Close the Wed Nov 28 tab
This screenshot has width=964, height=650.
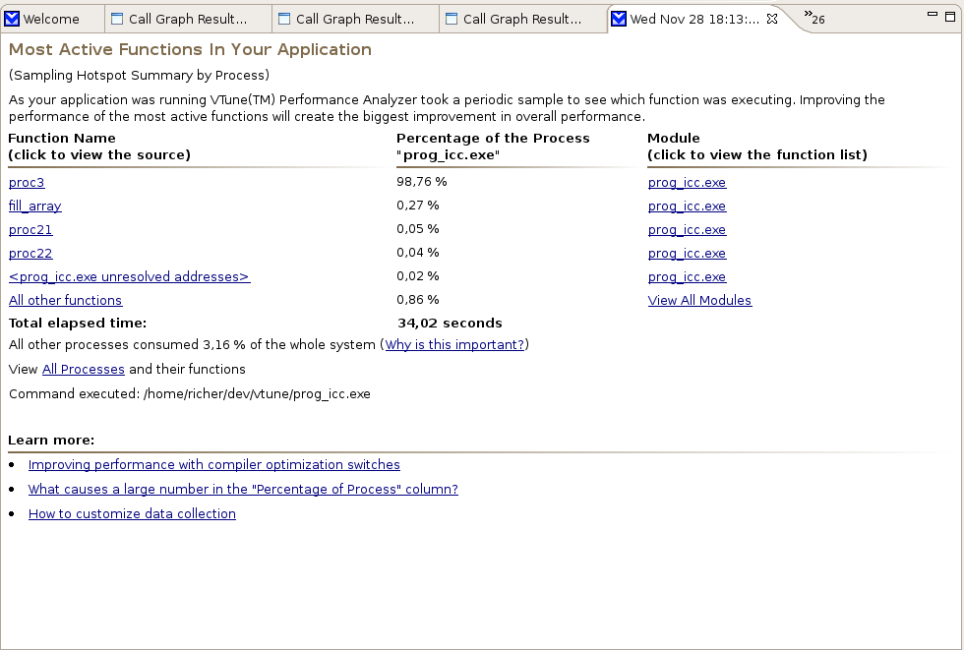772,19
